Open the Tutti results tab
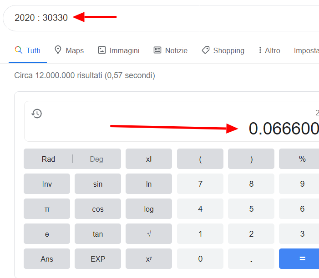Image resolution: width=319 pixels, height=278 pixels. [x=28, y=50]
